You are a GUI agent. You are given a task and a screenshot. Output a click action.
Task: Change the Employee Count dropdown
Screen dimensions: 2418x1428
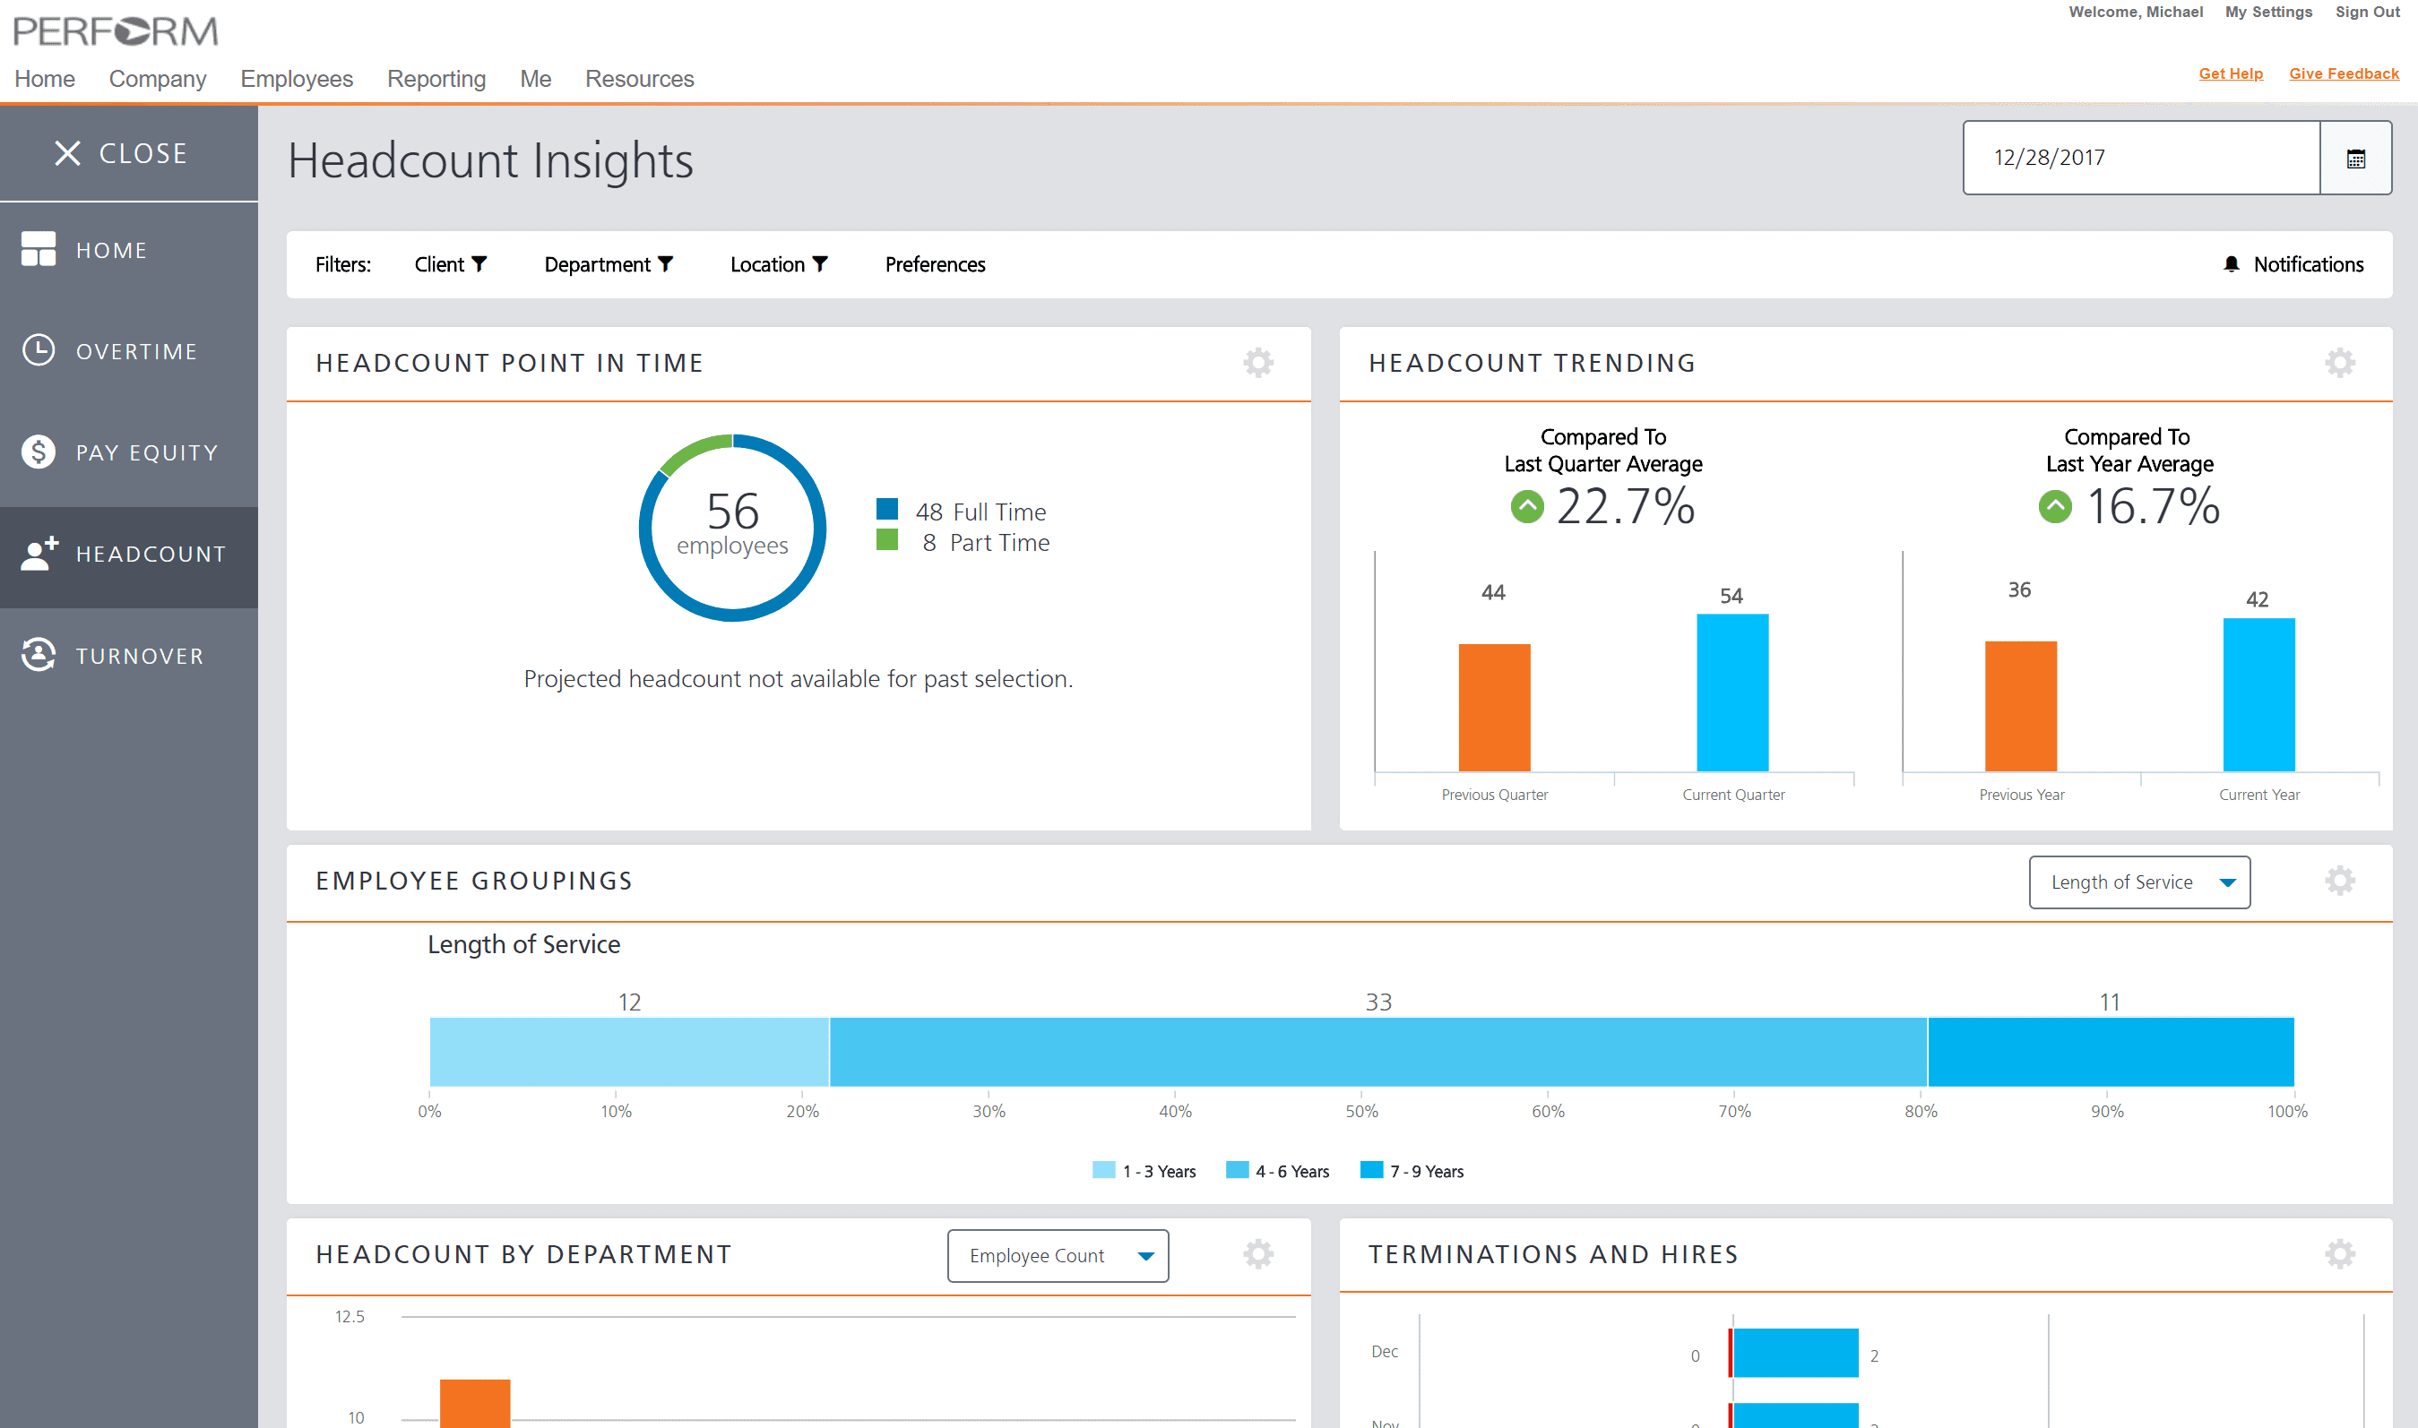[1057, 1255]
